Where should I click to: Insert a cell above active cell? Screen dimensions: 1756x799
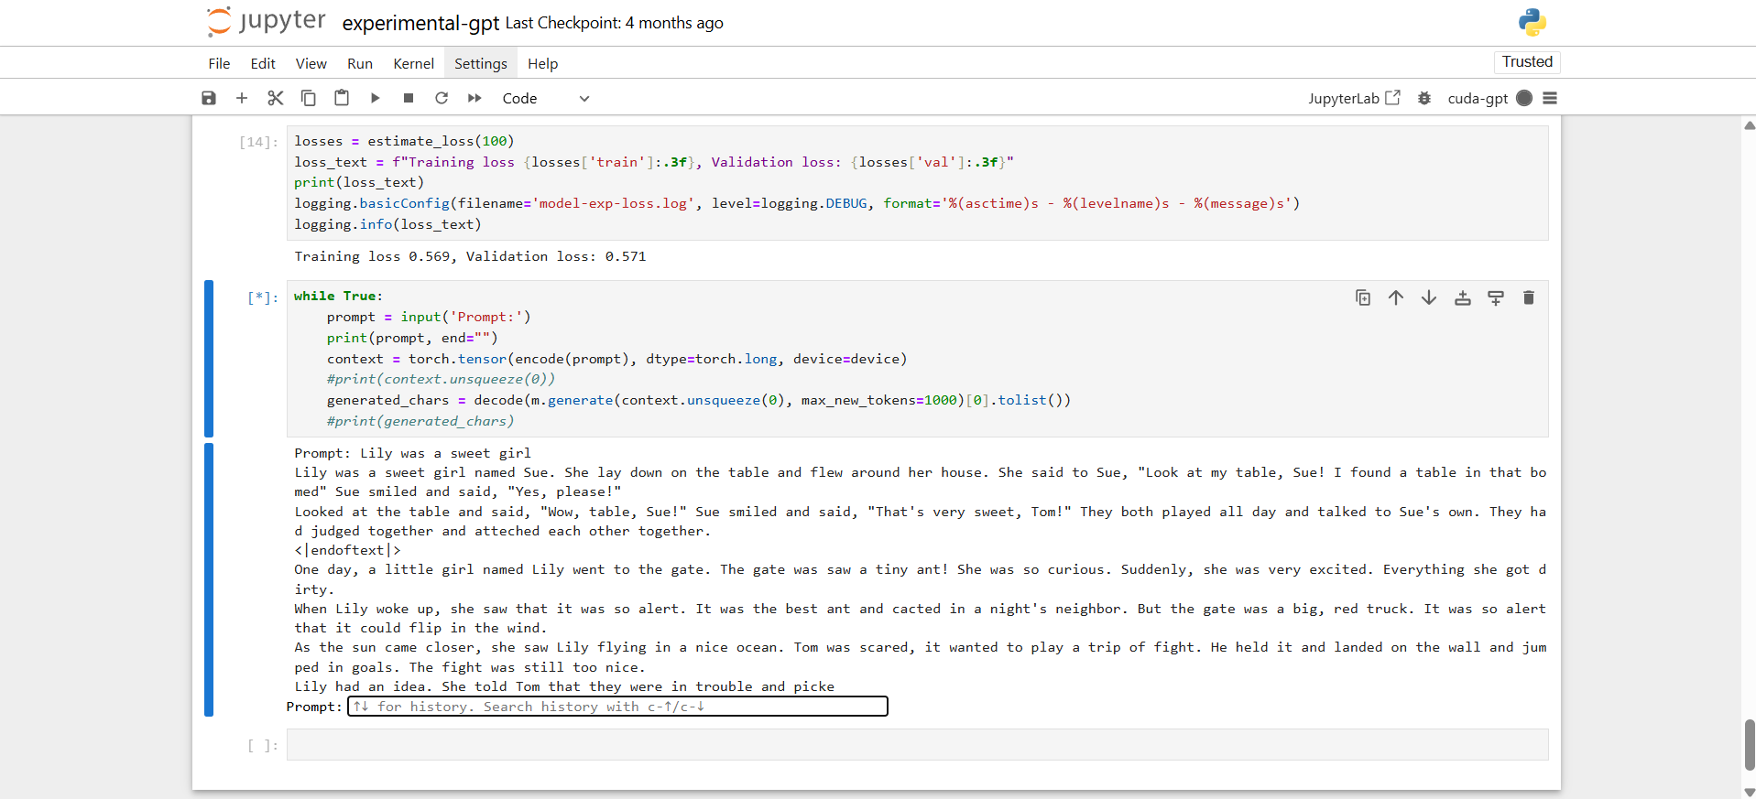tap(1463, 297)
